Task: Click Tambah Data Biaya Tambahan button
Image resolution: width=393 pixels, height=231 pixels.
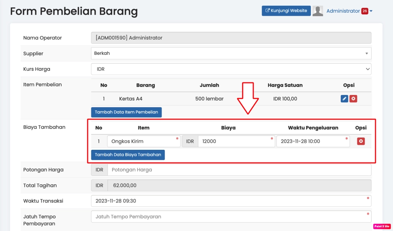Action: pyautogui.click(x=128, y=155)
